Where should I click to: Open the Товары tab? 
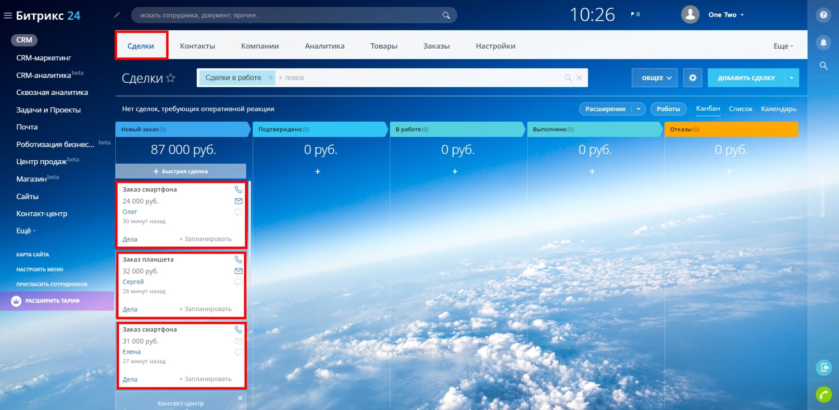[384, 46]
